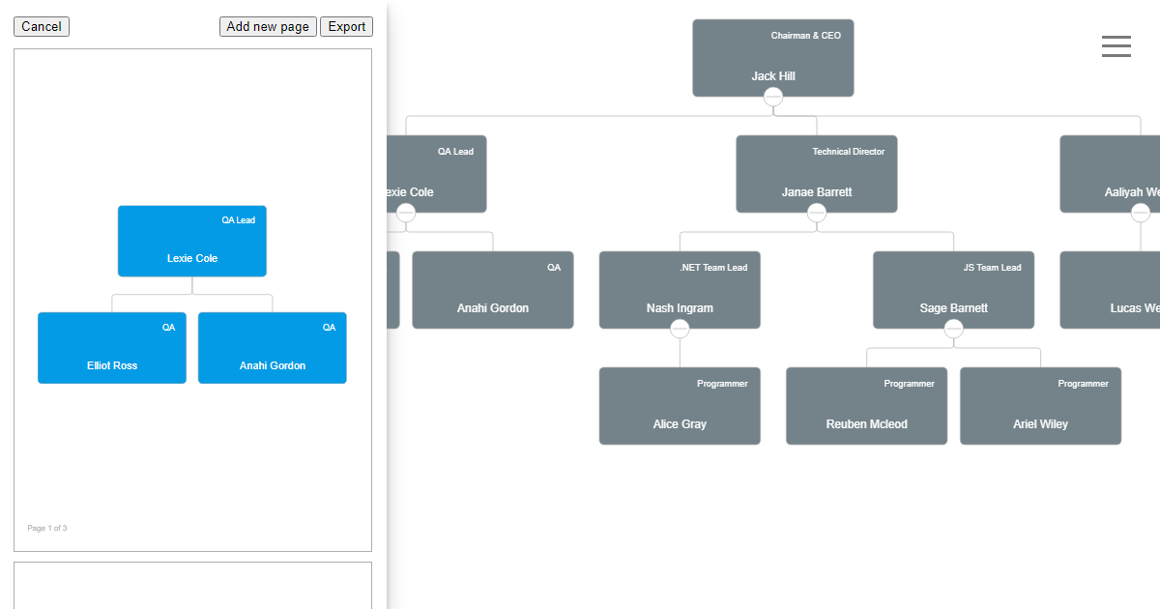Select Ariel Wiley Programmer node
Screen dimensions: 1160x609
click(1041, 406)
